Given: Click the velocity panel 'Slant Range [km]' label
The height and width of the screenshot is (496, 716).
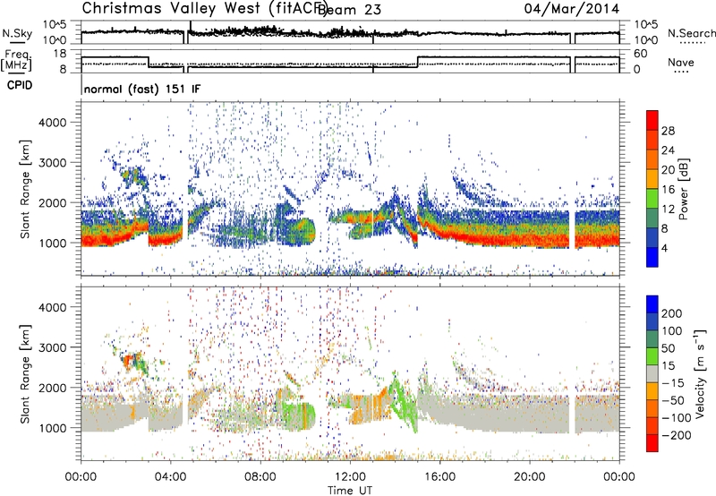Looking at the screenshot, I should pos(26,374).
